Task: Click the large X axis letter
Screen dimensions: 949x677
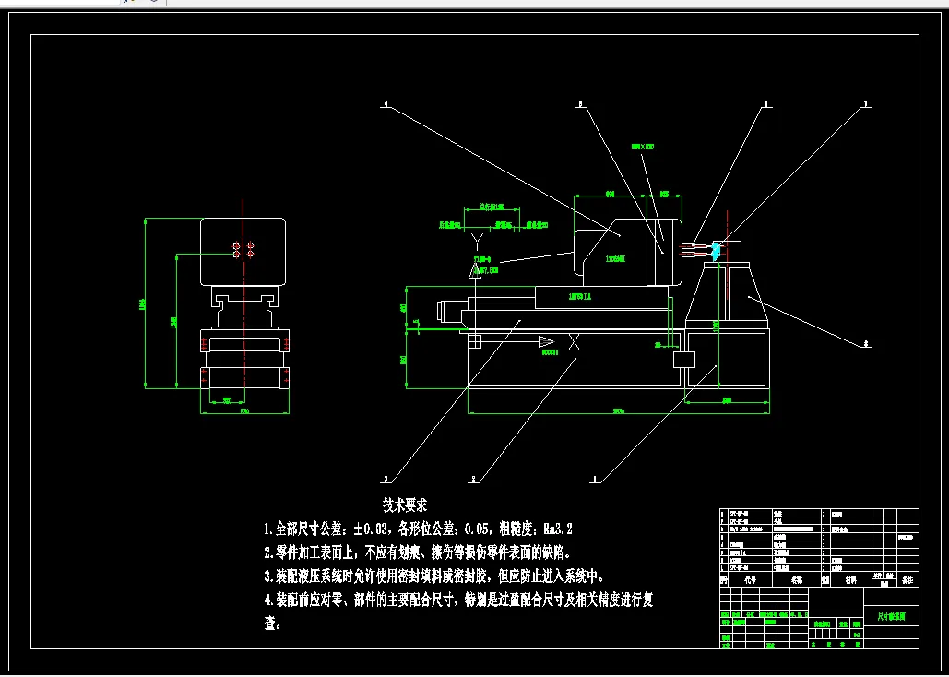Action: click(574, 343)
